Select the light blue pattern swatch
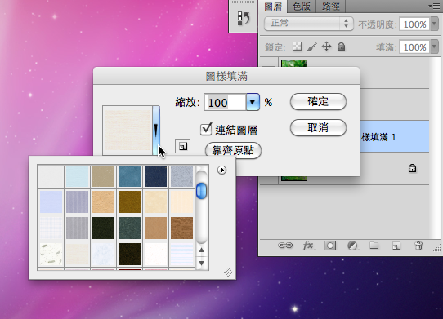 (77, 176)
